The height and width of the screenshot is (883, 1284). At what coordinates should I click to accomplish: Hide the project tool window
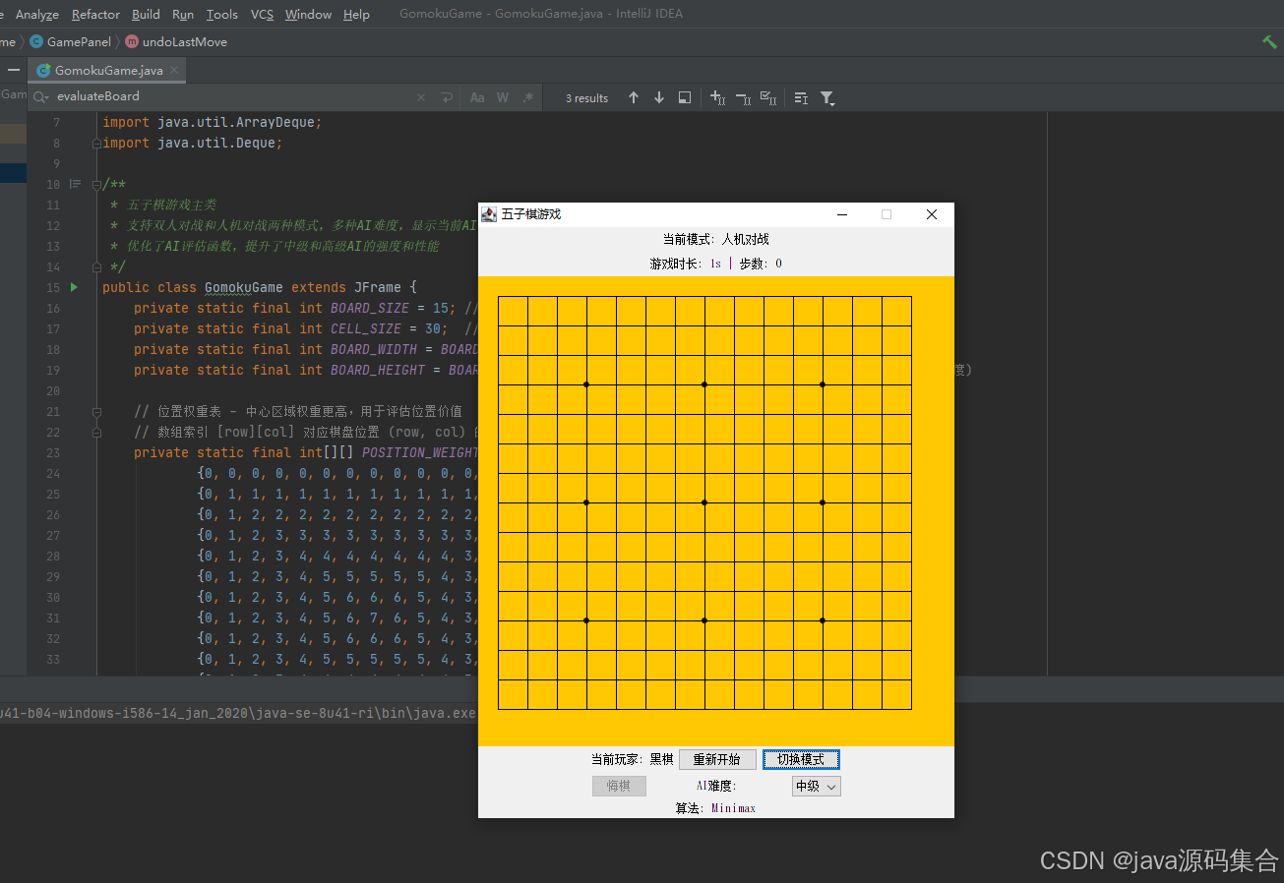pyautogui.click(x=14, y=70)
